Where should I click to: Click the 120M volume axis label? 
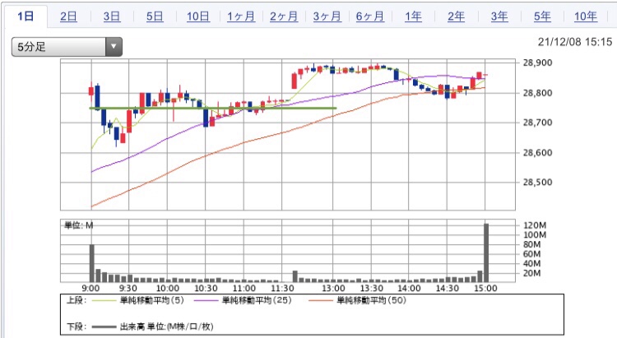535,225
